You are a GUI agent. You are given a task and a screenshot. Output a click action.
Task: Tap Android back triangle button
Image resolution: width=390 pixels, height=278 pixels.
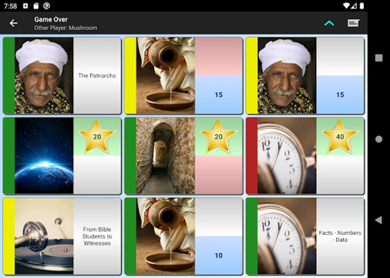click(x=379, y=220)
